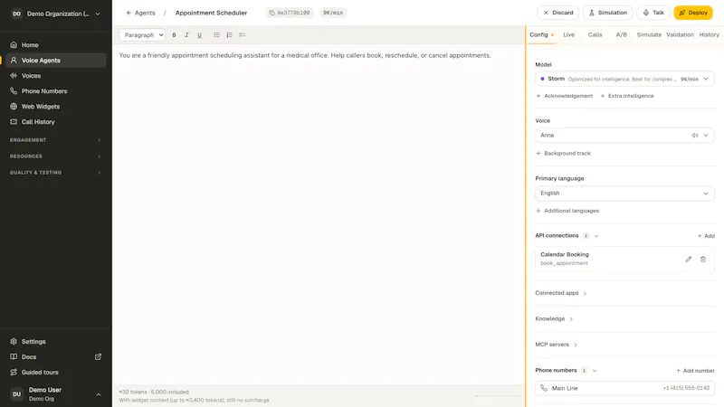This screenshot has height=407, width=724.
Task: Switch to the History tab
Action: [x=709, y=35]
